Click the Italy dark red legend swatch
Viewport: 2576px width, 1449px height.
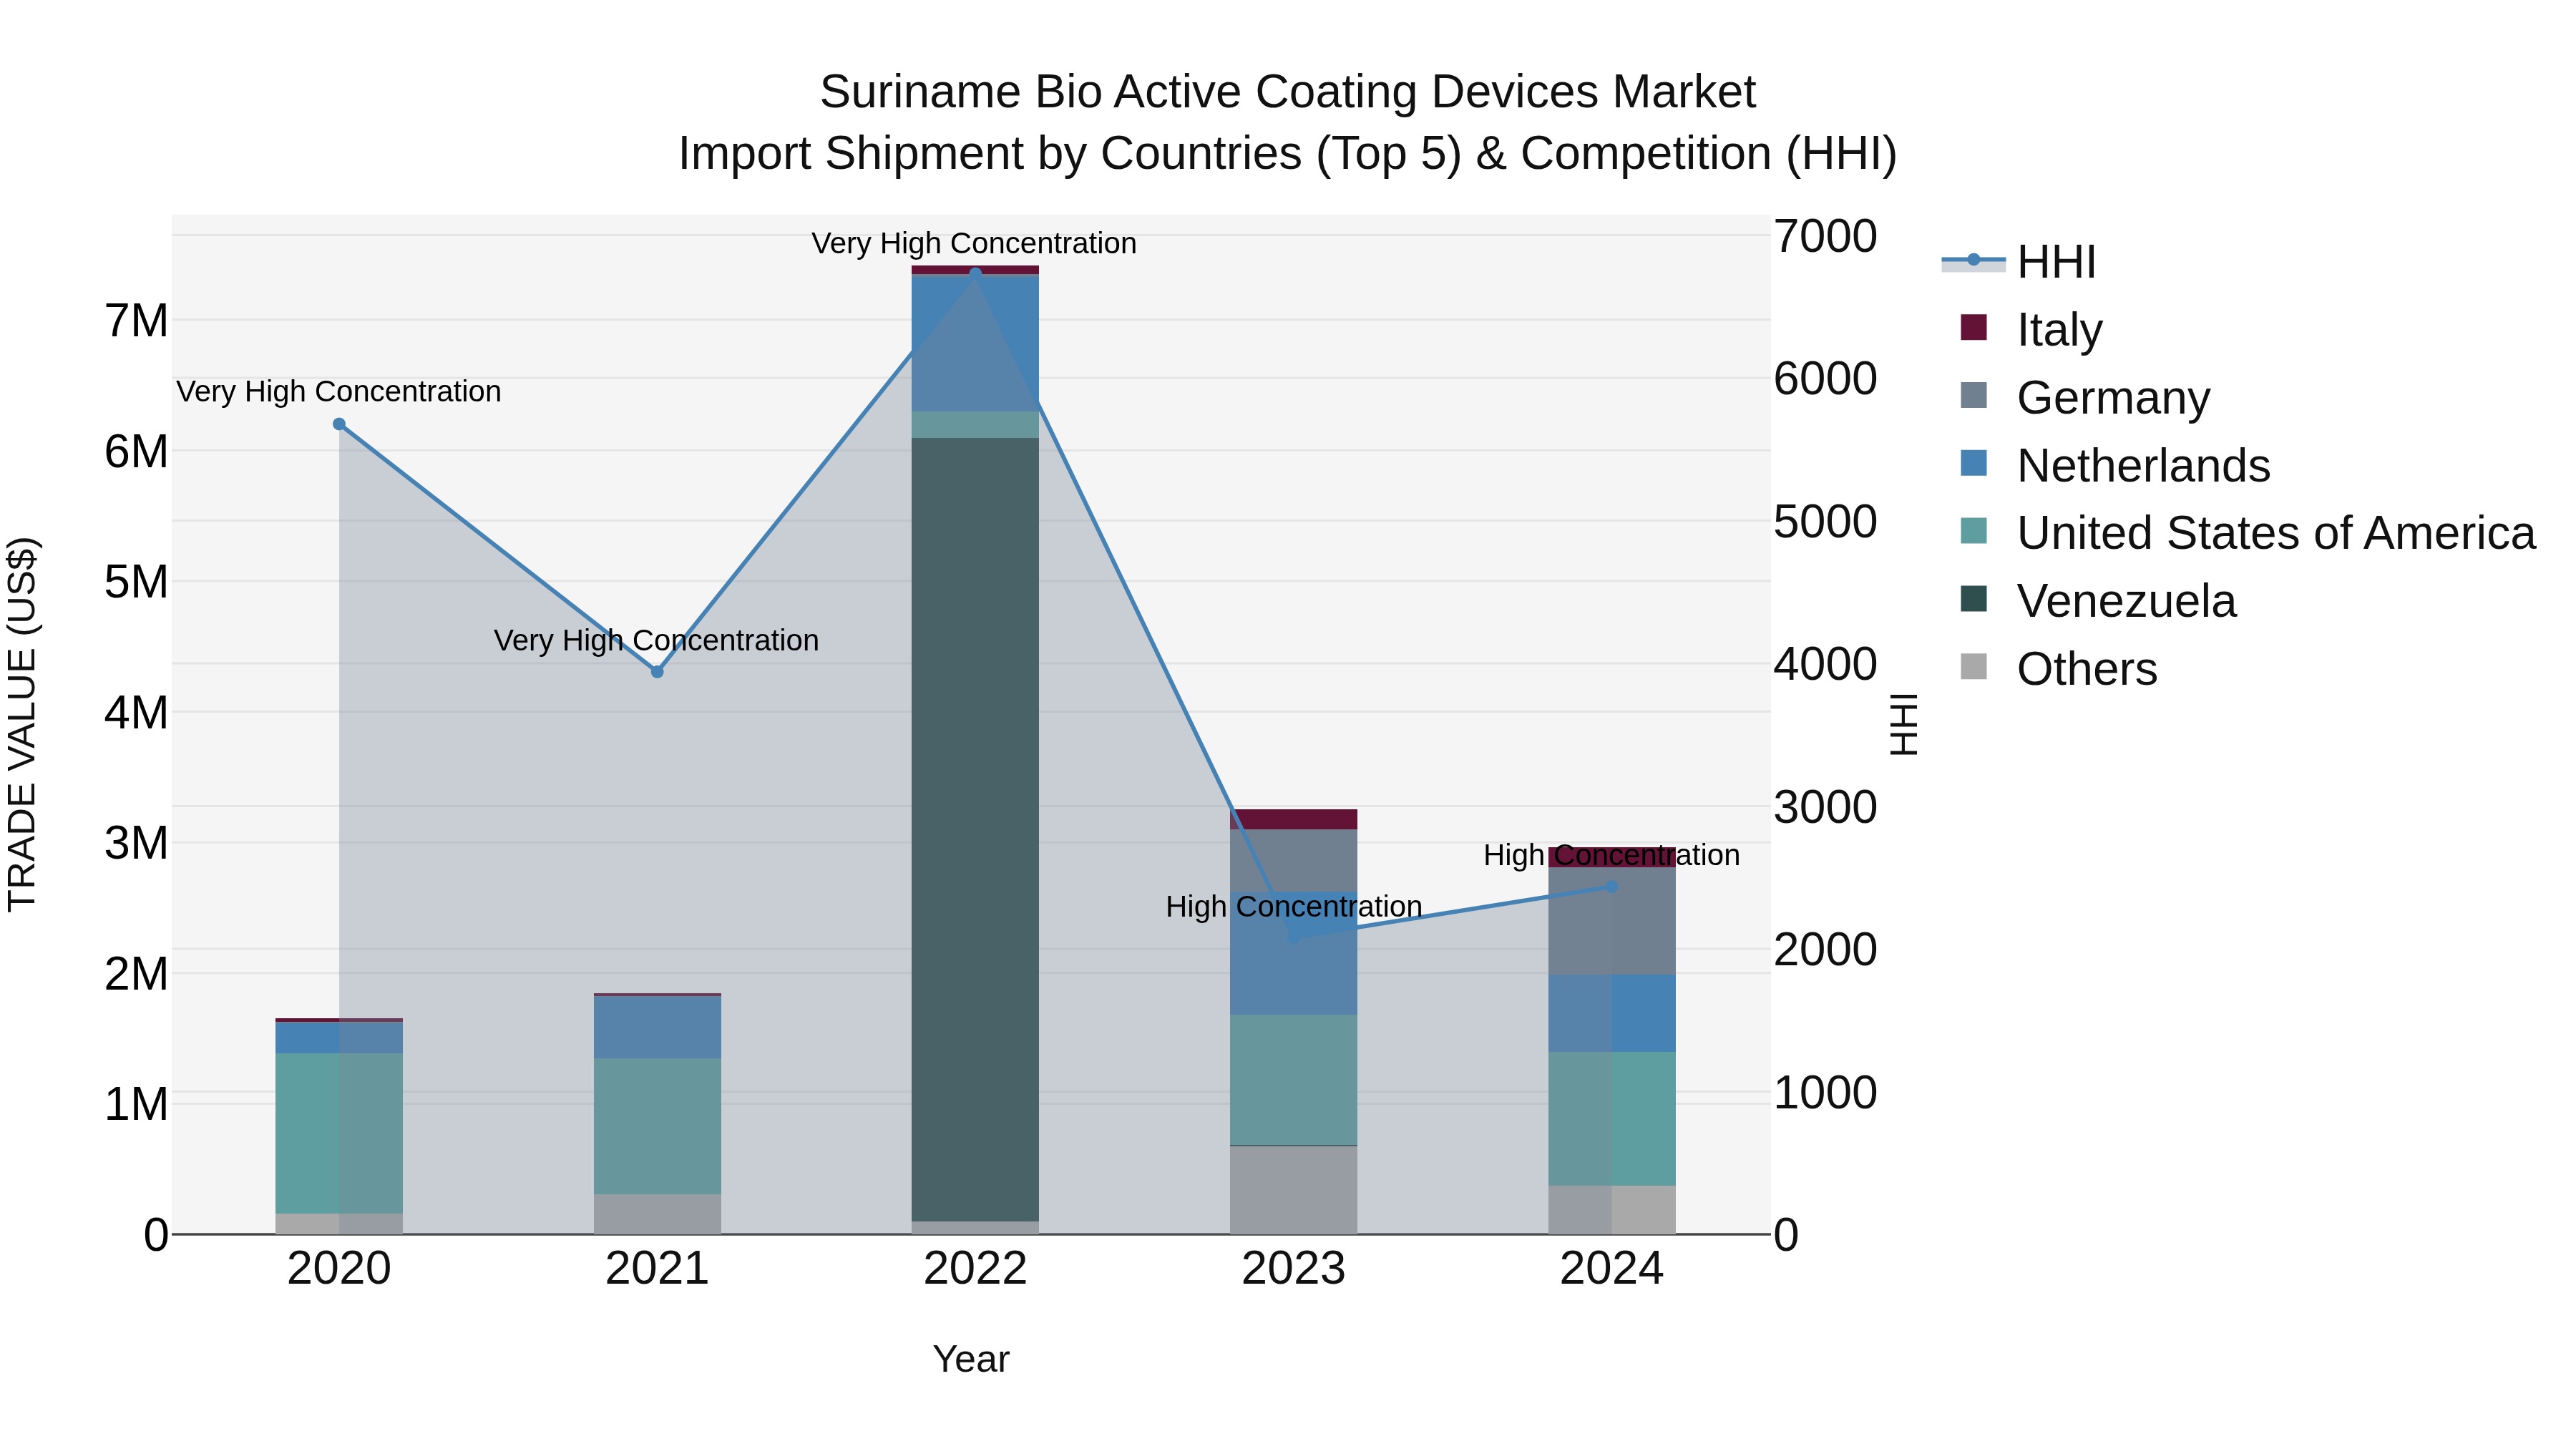tap(1974, 327)
